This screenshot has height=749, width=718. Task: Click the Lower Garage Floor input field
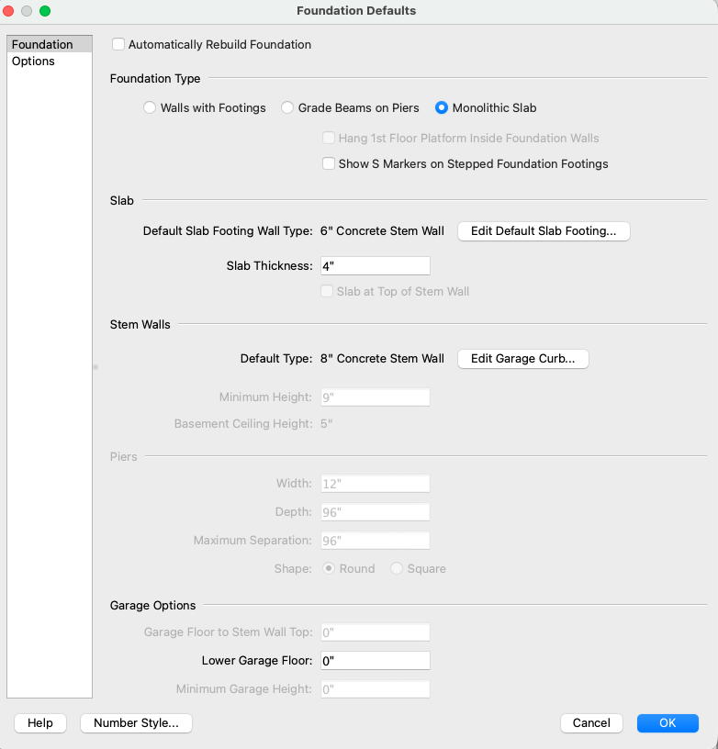pyautogui.click(x=375, y=661)
